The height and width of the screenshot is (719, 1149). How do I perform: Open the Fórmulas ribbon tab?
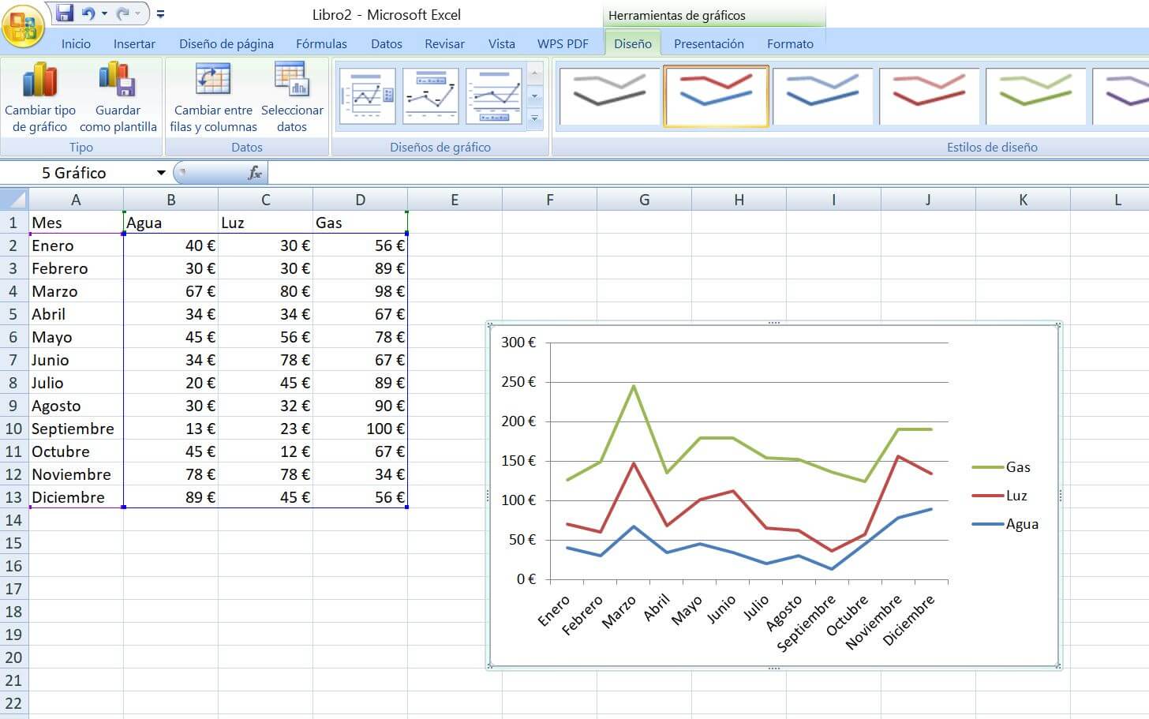pyautogui.click(x=321, y=43)
